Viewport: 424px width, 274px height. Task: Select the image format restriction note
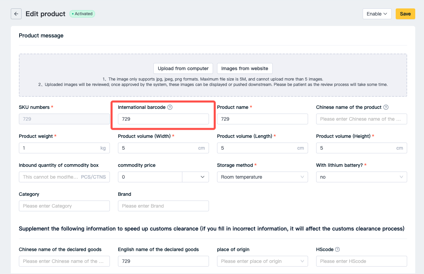click(213, 79)
